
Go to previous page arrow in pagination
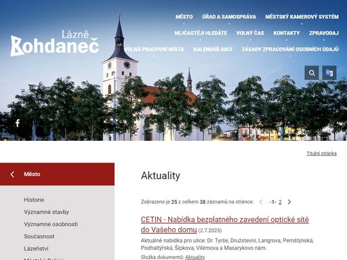tap(261, 202)
